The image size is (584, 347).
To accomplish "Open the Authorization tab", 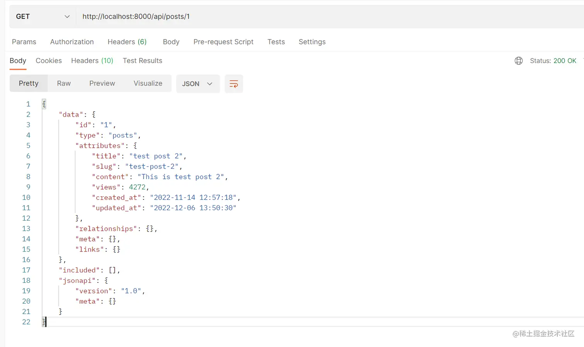I will click(72, 42).
